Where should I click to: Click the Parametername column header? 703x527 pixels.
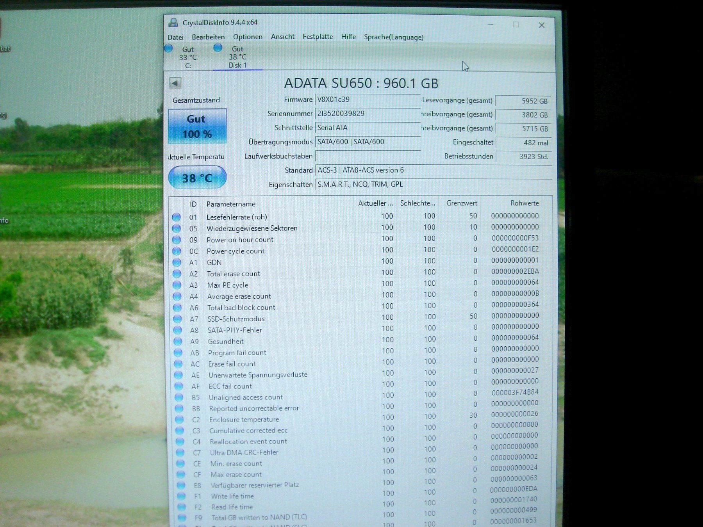click(231, 204)
